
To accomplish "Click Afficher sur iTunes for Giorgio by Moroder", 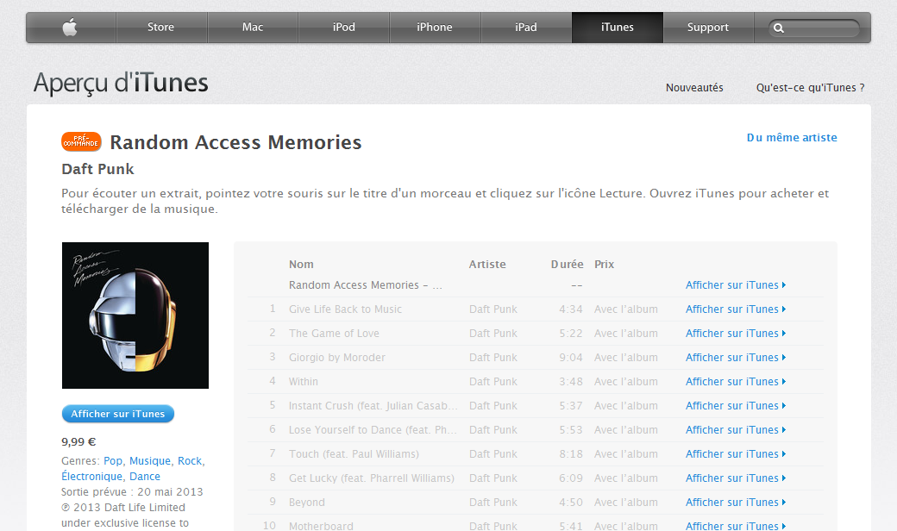I will 736,357.
